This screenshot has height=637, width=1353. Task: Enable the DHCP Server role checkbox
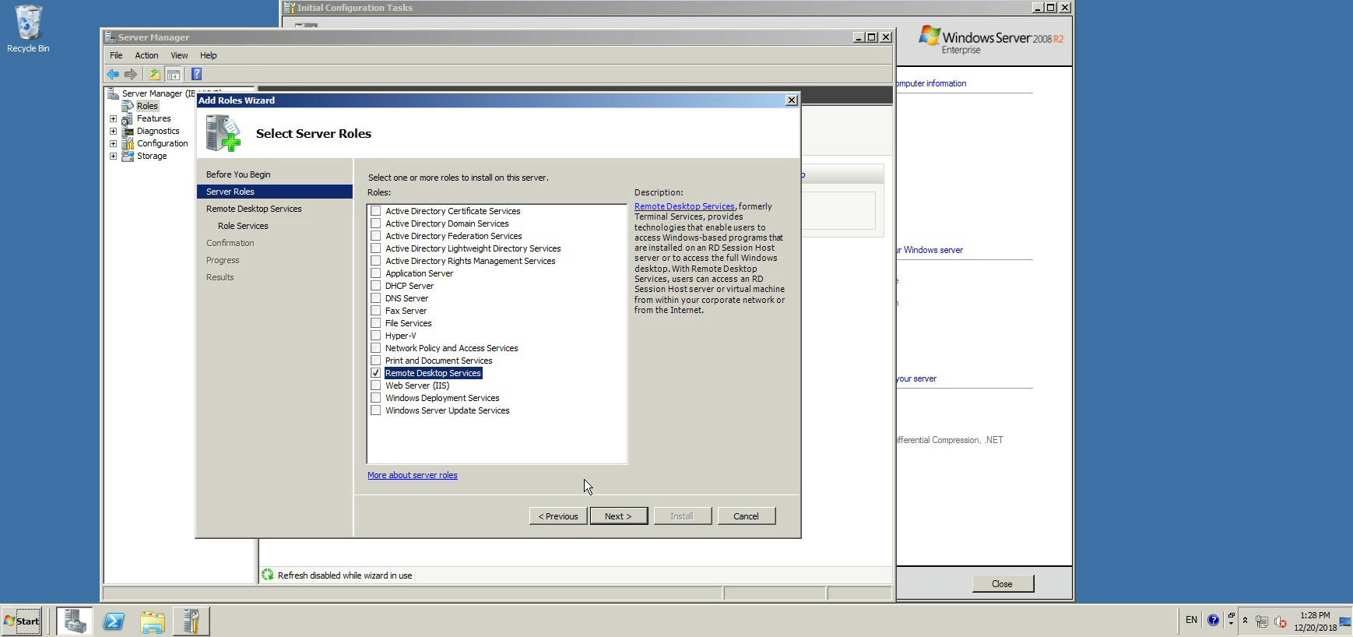[376, 286]
